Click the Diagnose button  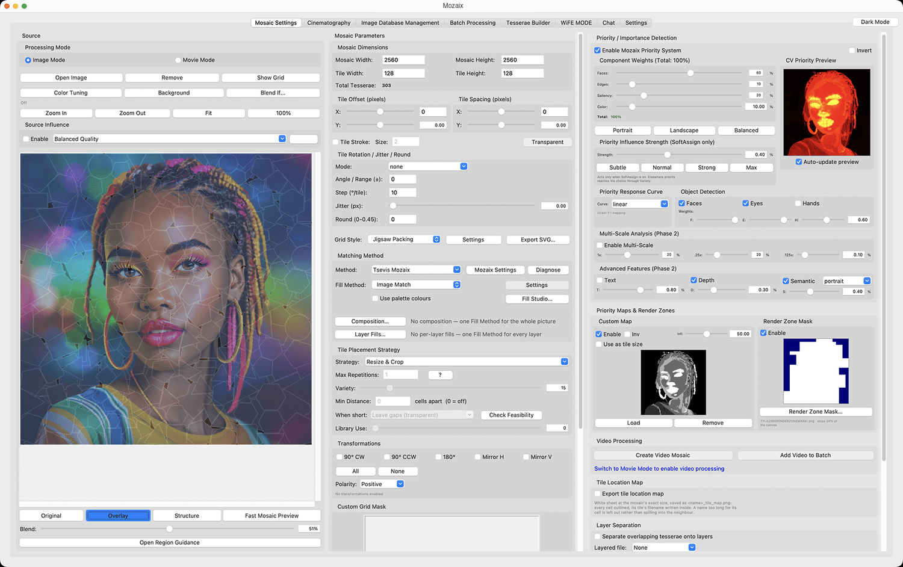[548, 270]
